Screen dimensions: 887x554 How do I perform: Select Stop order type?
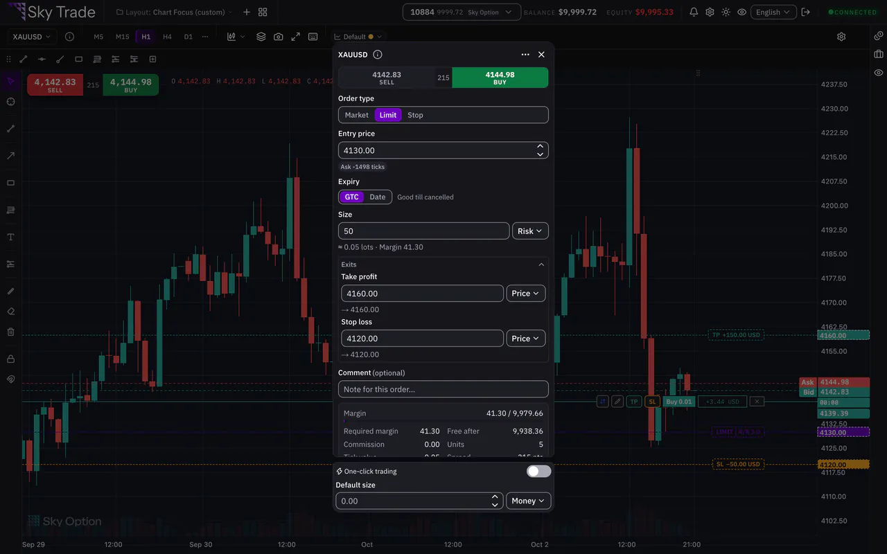click(415, 115)
